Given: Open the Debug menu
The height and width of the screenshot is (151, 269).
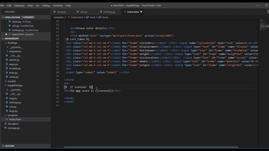Looking at the screenshot, I should (x=46, y=5).
